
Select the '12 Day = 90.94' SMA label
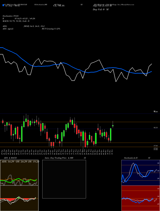coord(12,6)
